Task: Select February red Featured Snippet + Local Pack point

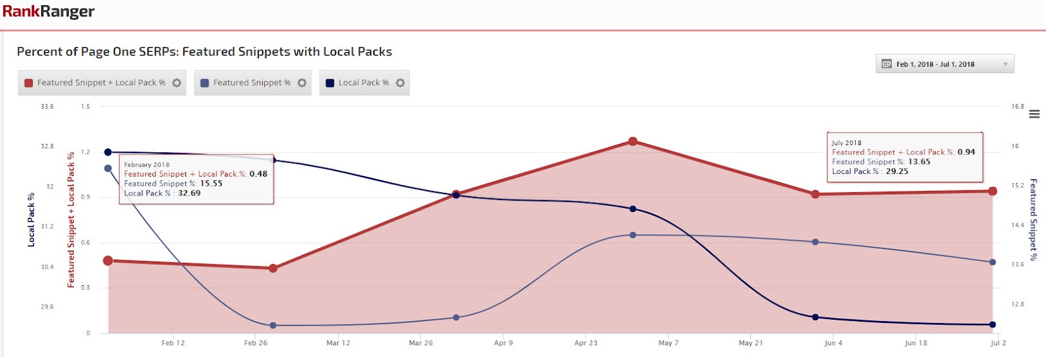Action: pos(108,261)
